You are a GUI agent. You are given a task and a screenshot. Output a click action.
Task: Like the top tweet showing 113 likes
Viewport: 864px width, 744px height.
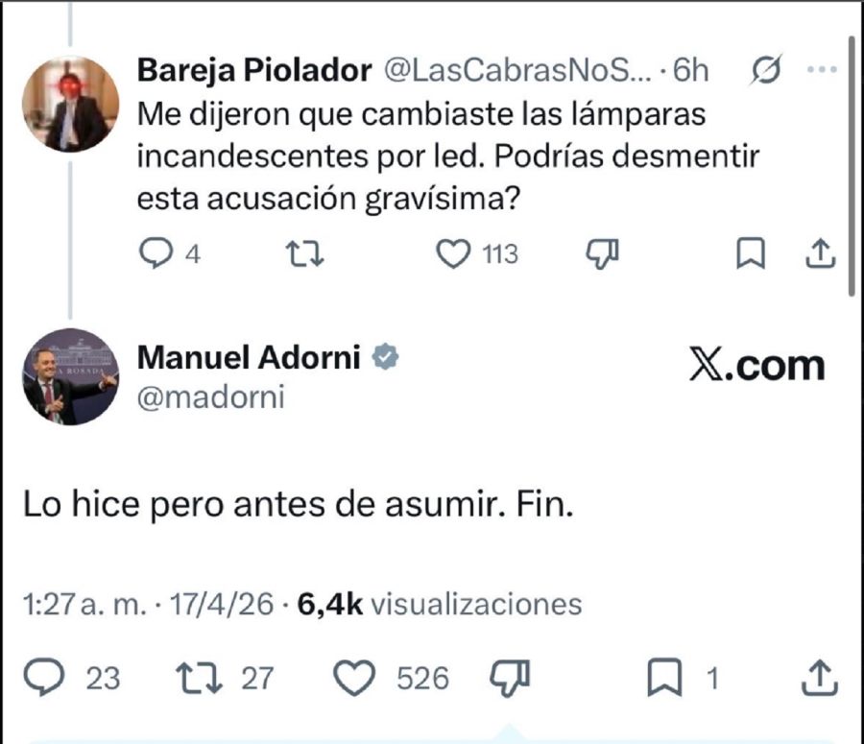coord(454,253)
